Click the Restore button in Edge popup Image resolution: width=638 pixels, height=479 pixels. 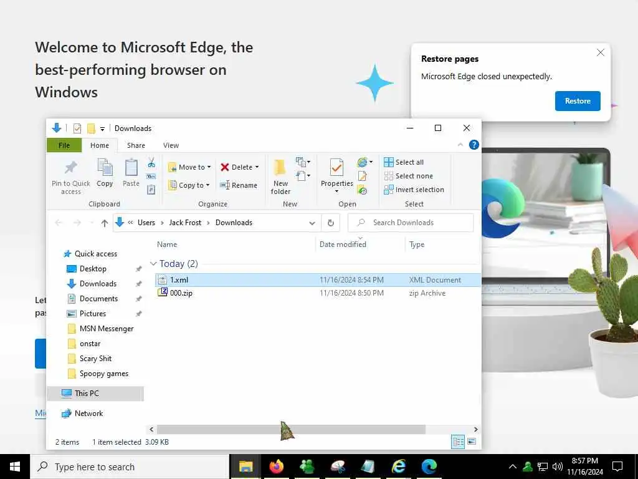[578, 101]
